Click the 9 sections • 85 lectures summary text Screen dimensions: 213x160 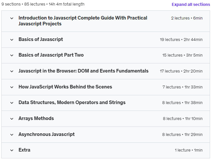point(43,4)
